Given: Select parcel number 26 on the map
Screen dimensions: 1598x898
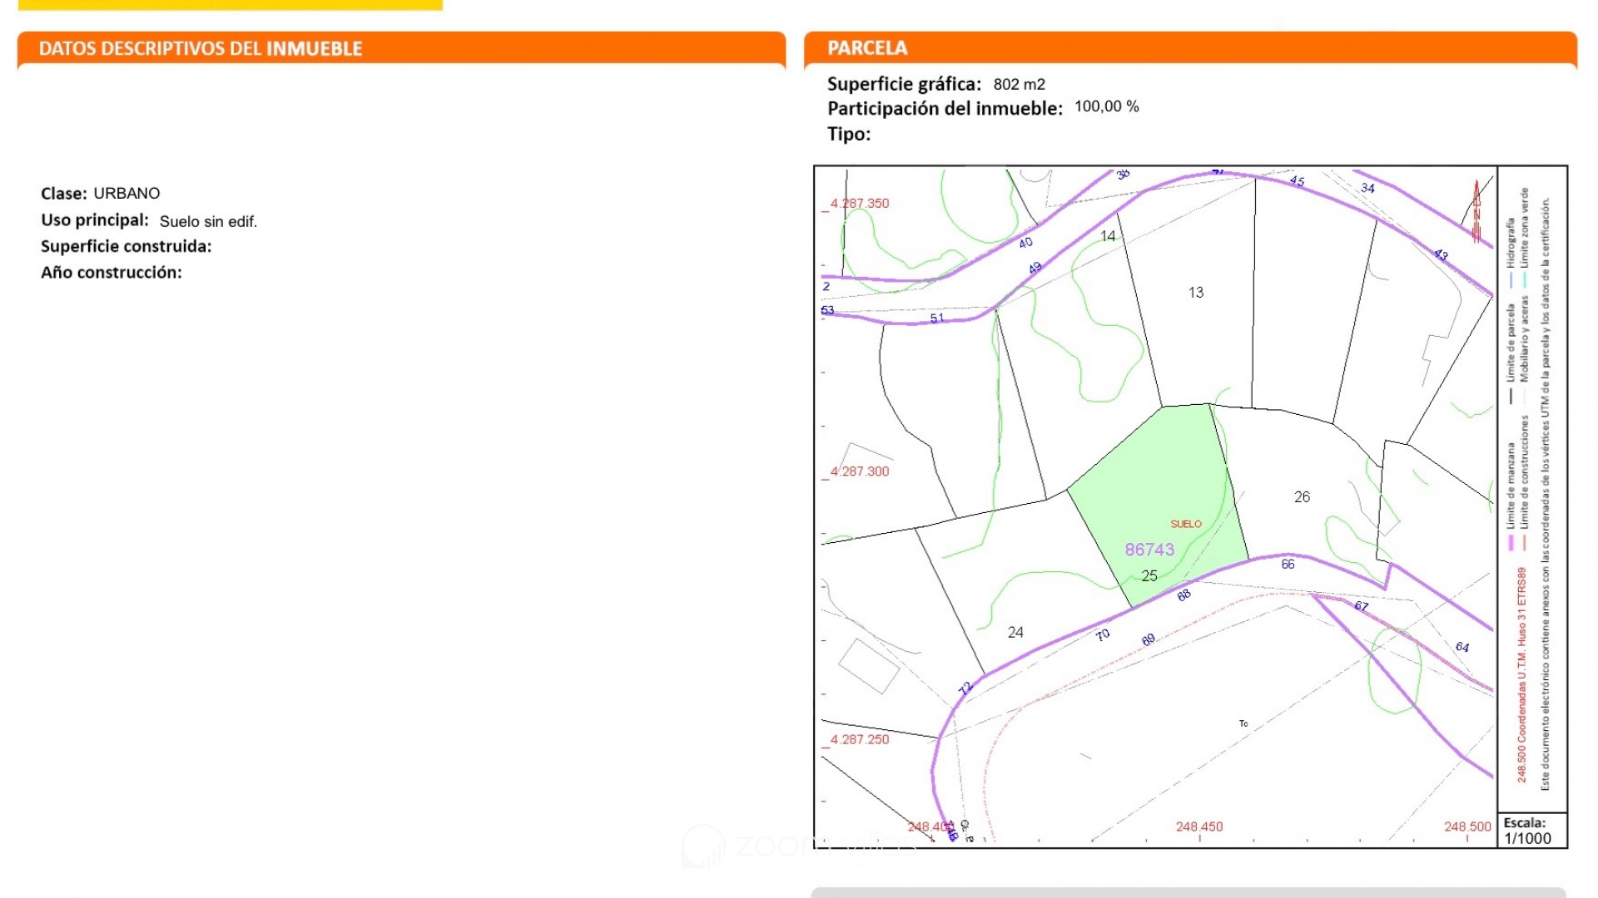Looking at the screenshot, I should pos(1302,497).
